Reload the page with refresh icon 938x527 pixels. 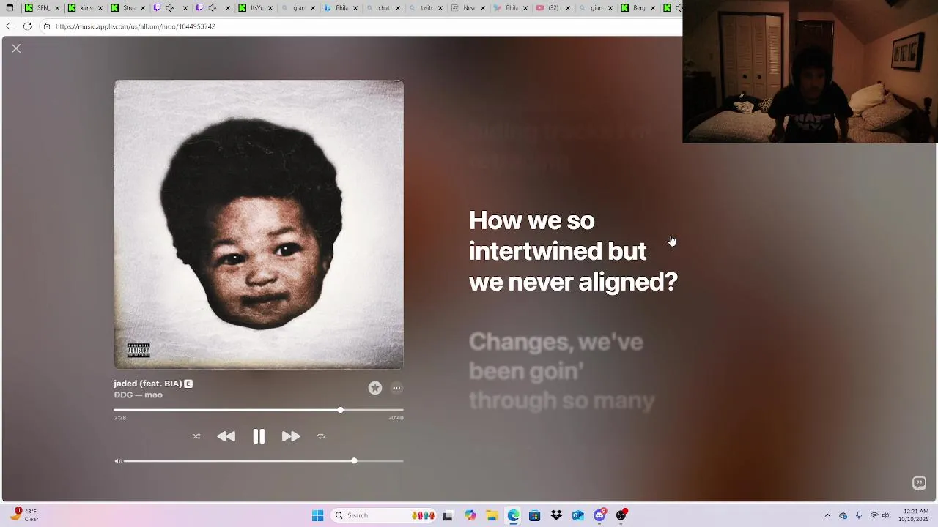tap(27, 26)
